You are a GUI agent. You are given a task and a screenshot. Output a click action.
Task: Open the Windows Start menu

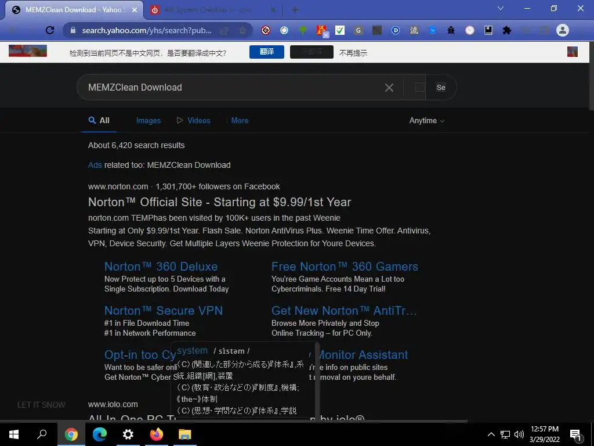pyautogui.click(x=14, y=434)
